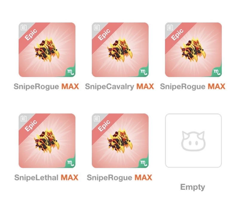Select the Epic ribbon on SnipeCavalry card

104,35
